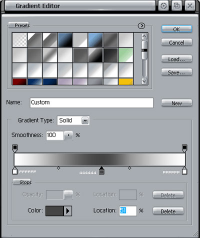Close the Gradient Editor window
Viewport: 200px width, 238px height.
point(190,6)
